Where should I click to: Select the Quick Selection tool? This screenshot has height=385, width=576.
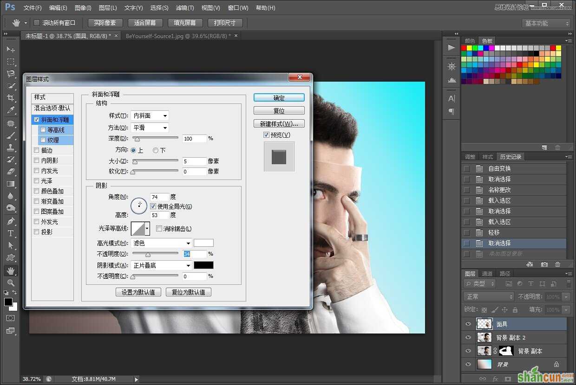10,86
